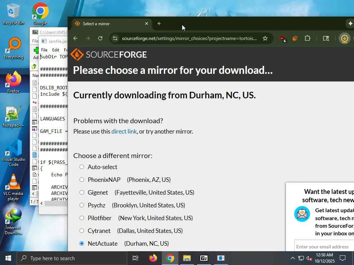Bookmark this page with the star icon
This screenshot has width=354, height=265.
[x=265, y=38]
